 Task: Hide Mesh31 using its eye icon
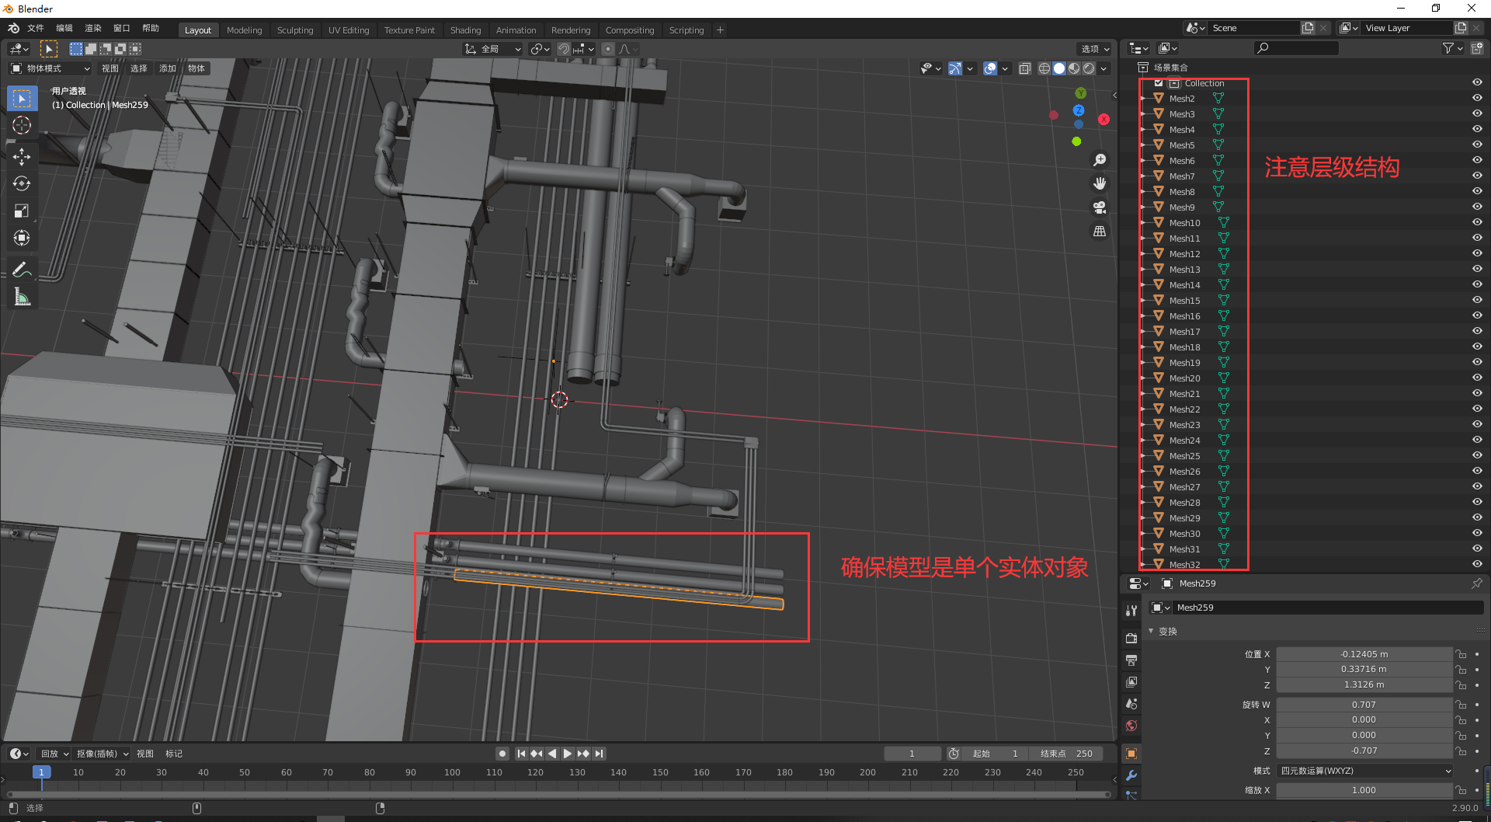point(1477,549)
